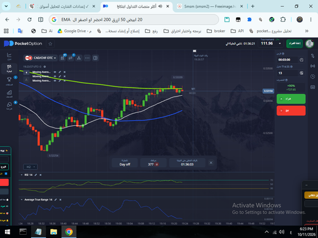Click the clock icon beside trade time
The width and height of the screenshot is (318, 238).
pos(301,60)
